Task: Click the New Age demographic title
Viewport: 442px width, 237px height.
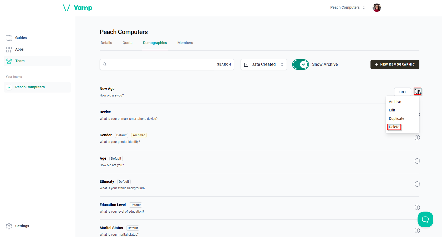Action: pyautogui.click(x=107, y=89)
